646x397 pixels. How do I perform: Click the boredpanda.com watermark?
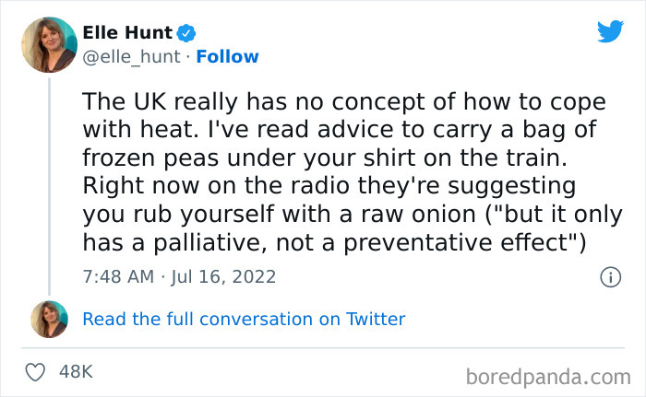[548, 375]
